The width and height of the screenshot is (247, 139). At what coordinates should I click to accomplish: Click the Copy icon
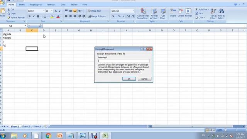click(9, 14)
